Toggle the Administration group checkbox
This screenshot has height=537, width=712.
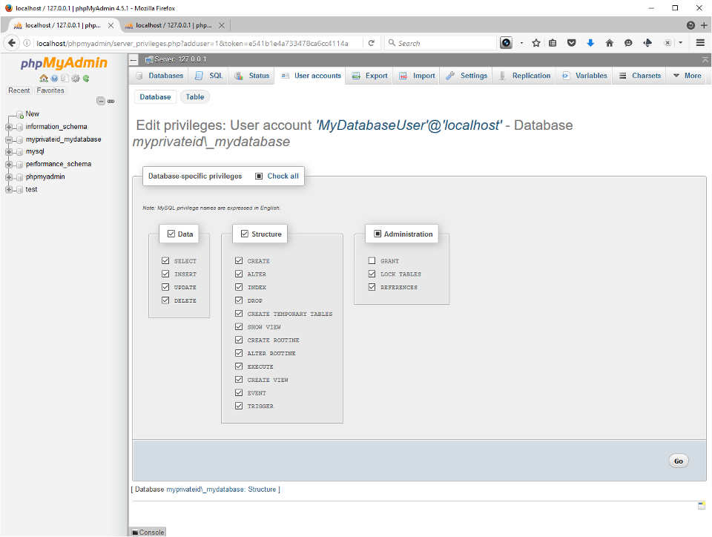[x=378, y=234]
